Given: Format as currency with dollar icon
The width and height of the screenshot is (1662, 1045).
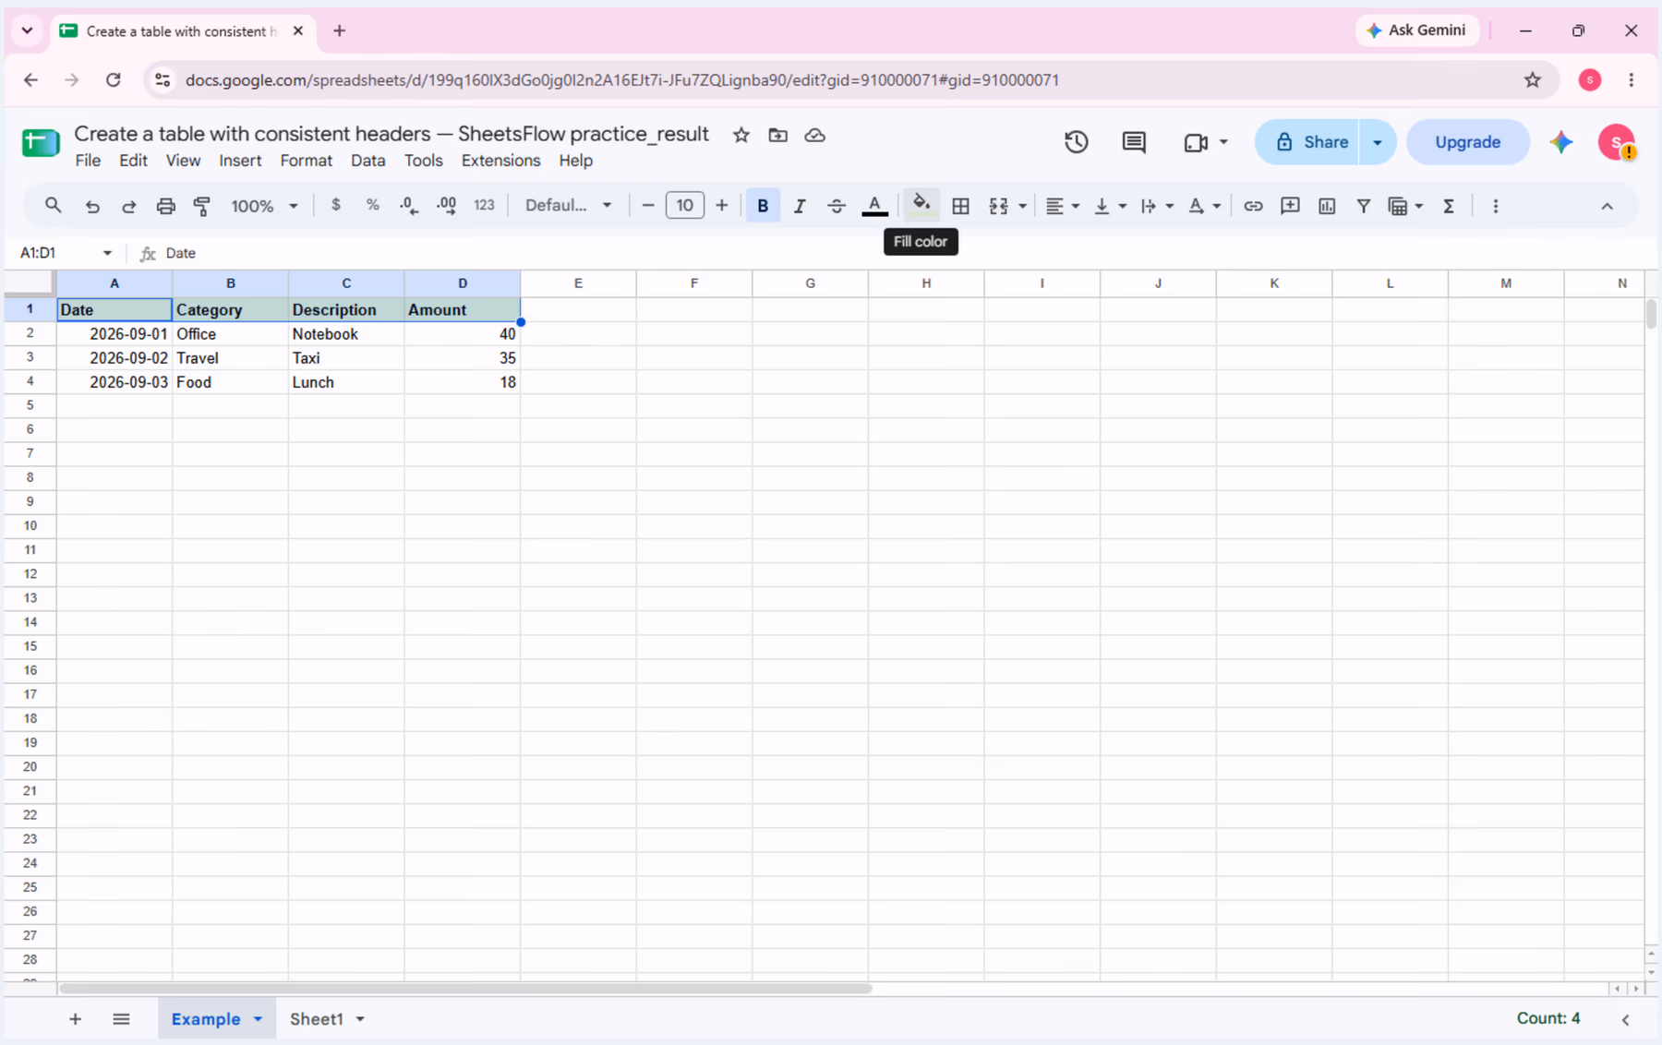Looking at the screenshot, I should click(336, 205).
